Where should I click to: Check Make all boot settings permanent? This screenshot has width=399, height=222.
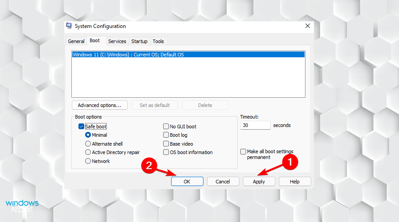[243, 152]
